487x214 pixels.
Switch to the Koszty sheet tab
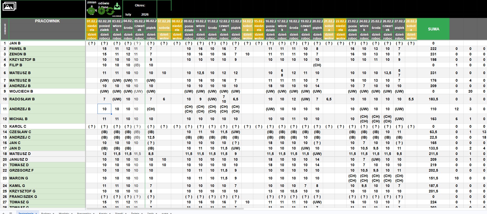click(x=103, y=213)
